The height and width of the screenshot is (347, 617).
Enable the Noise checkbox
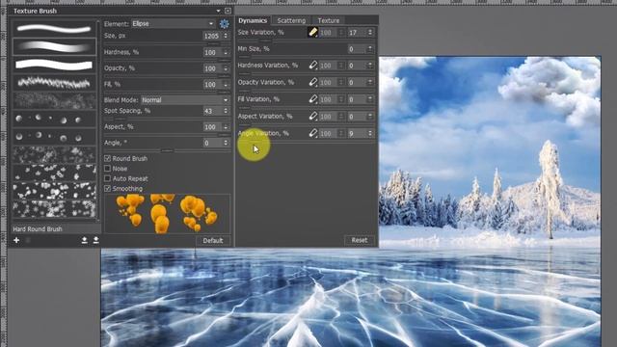[x=107, y=169]
